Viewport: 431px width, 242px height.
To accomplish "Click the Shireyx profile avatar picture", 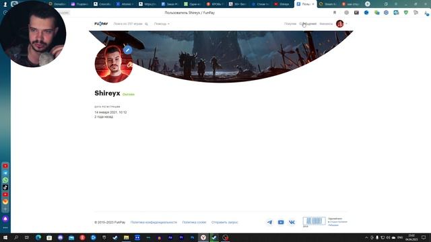I will coord(114,65).
